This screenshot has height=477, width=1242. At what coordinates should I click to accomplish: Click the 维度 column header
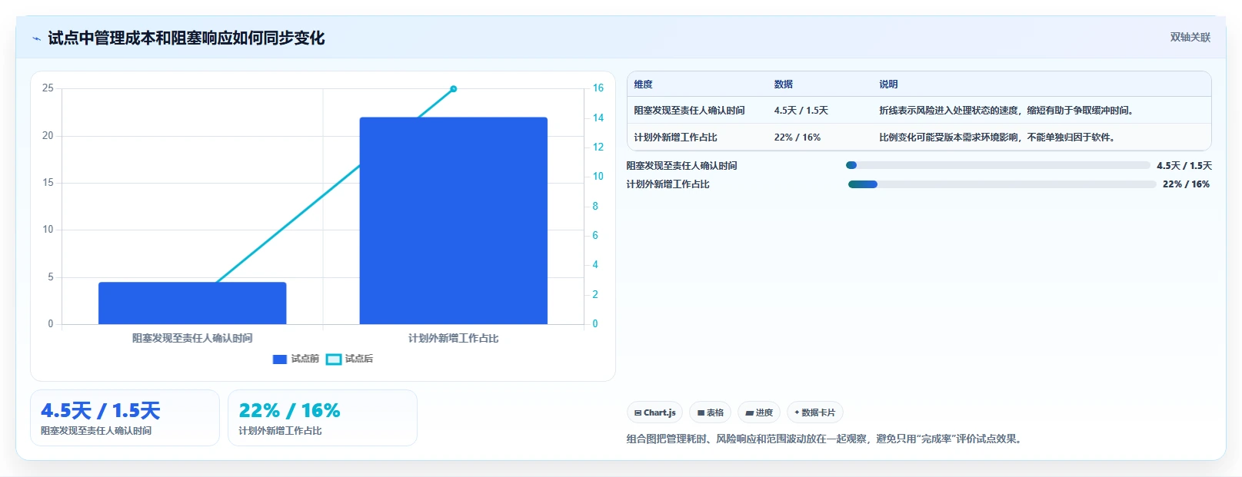click(643, 84)
